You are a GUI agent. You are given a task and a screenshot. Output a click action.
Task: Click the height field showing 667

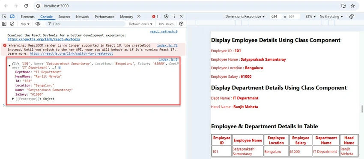pos(294,17)
